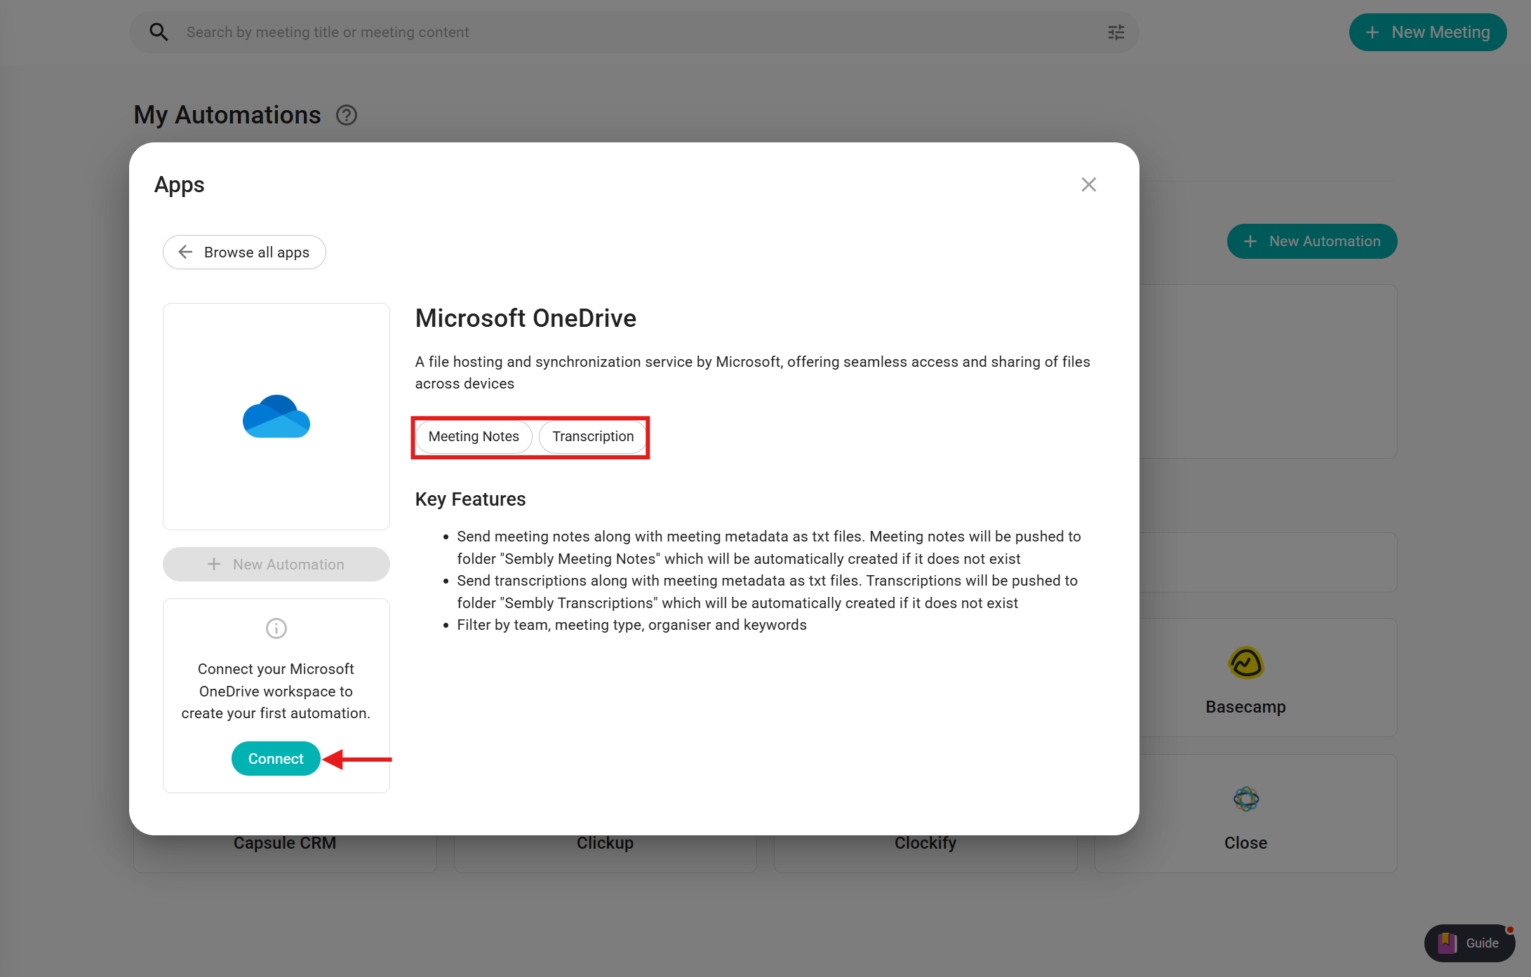The width and height of the screenshot is (1531, 977).
Task: Open search filter options icon
Action: click(1116, 32)
